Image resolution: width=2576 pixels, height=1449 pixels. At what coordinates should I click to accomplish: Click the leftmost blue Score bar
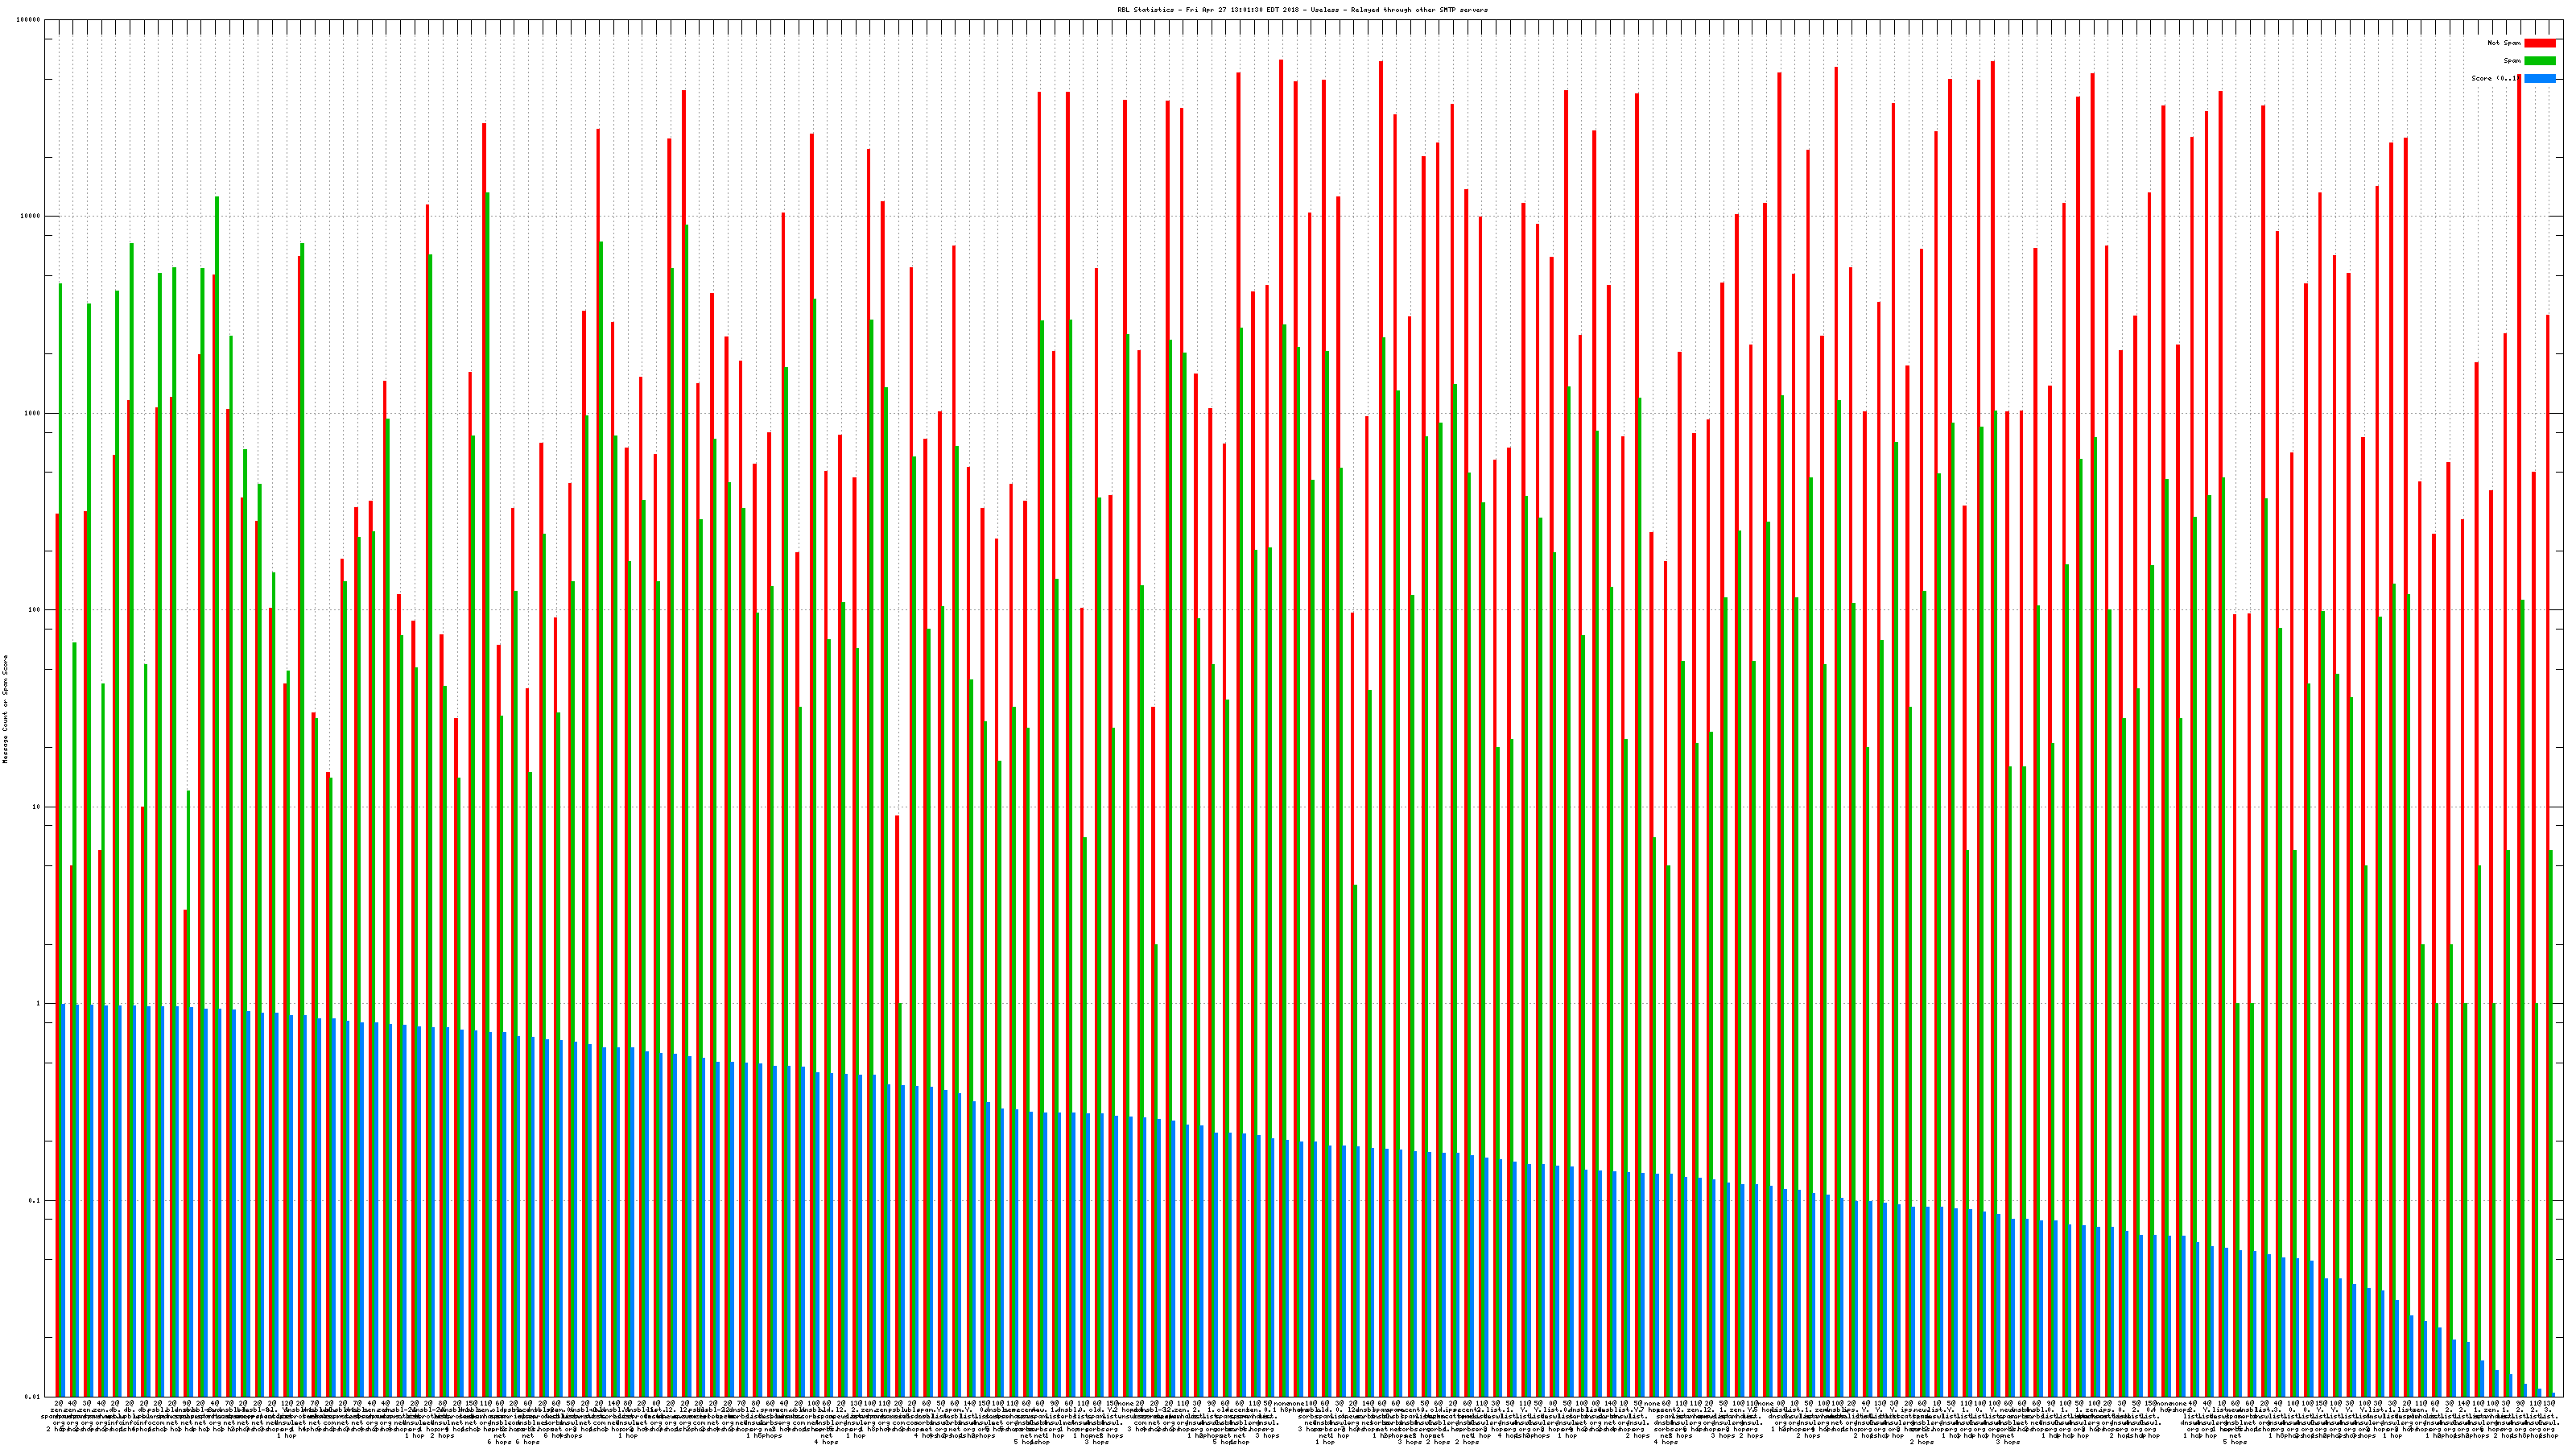[x=63, y=1200]
